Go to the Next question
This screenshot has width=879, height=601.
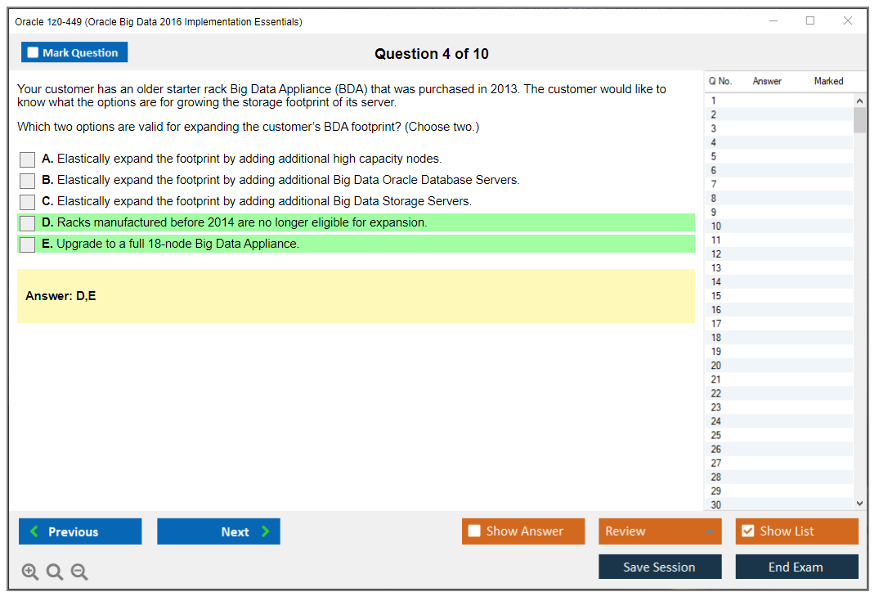pos(218,531)
